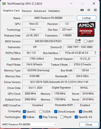Toggle the CUDA checkbox
This screenshot has height=129, width=101.
(x=41, y=112)
